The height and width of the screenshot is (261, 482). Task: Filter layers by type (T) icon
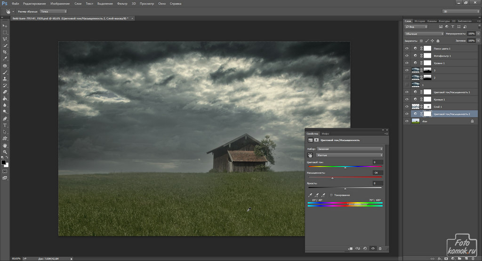pos(452,27)
